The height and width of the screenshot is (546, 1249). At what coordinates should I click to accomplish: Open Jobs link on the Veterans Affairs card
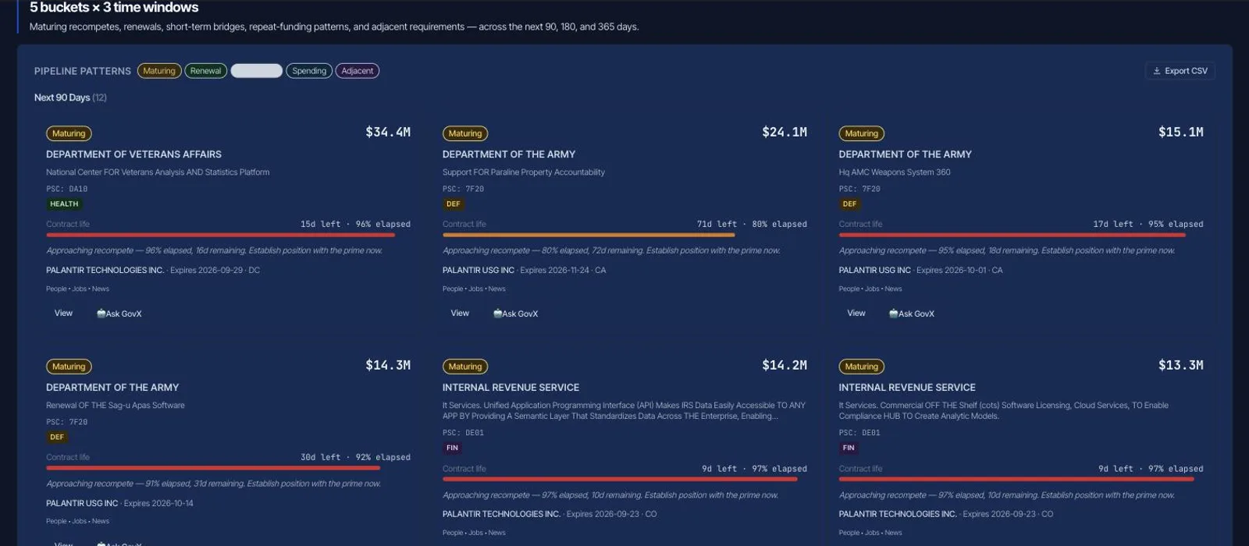click(80, 289)
